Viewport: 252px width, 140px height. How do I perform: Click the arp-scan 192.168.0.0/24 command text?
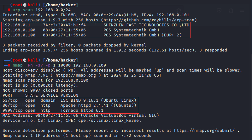41,10
